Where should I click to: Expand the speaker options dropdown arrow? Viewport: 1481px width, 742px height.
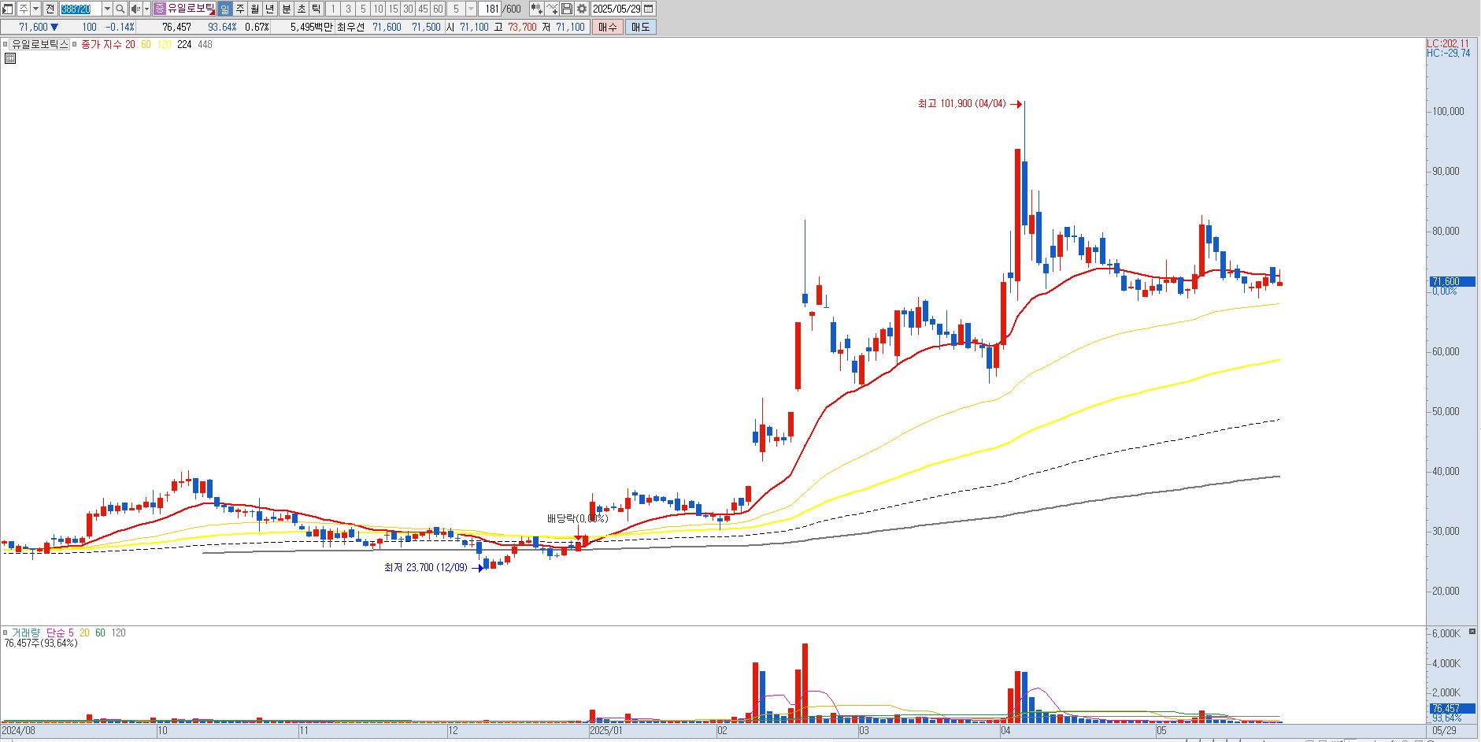(x=146, y=9)
